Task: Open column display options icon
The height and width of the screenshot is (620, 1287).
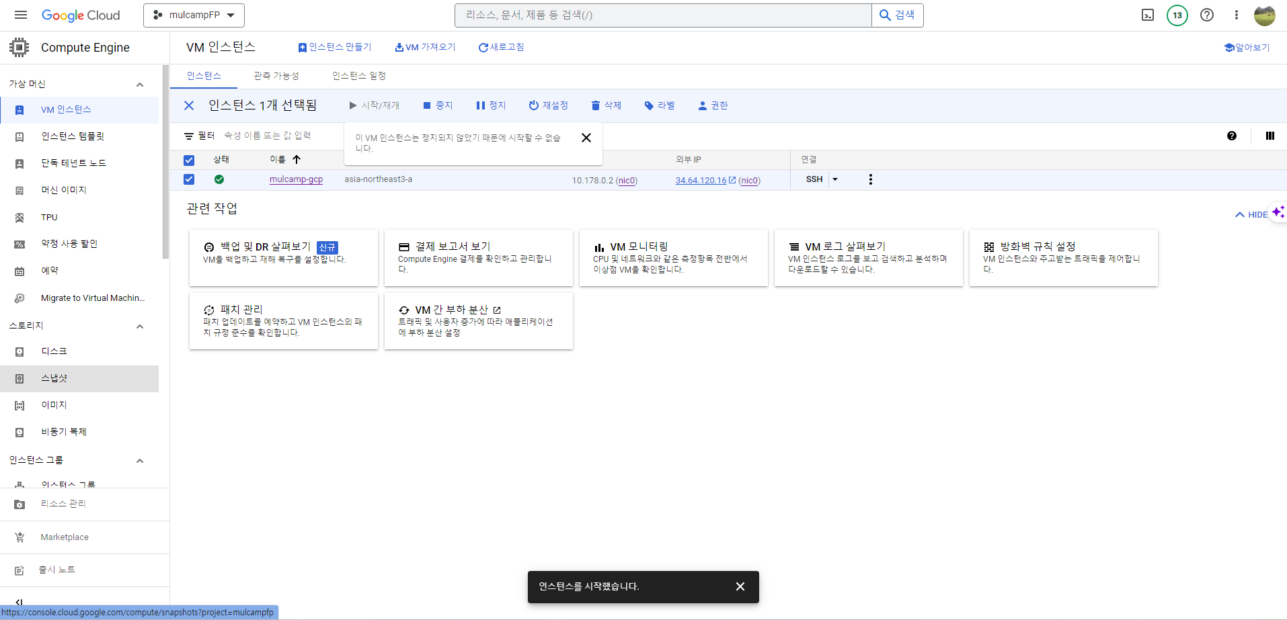Action: (1270, 136)
